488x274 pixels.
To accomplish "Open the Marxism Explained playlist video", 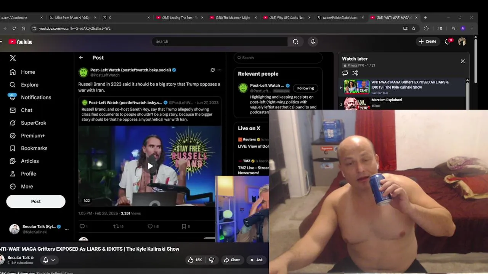I will coord(386,100).
